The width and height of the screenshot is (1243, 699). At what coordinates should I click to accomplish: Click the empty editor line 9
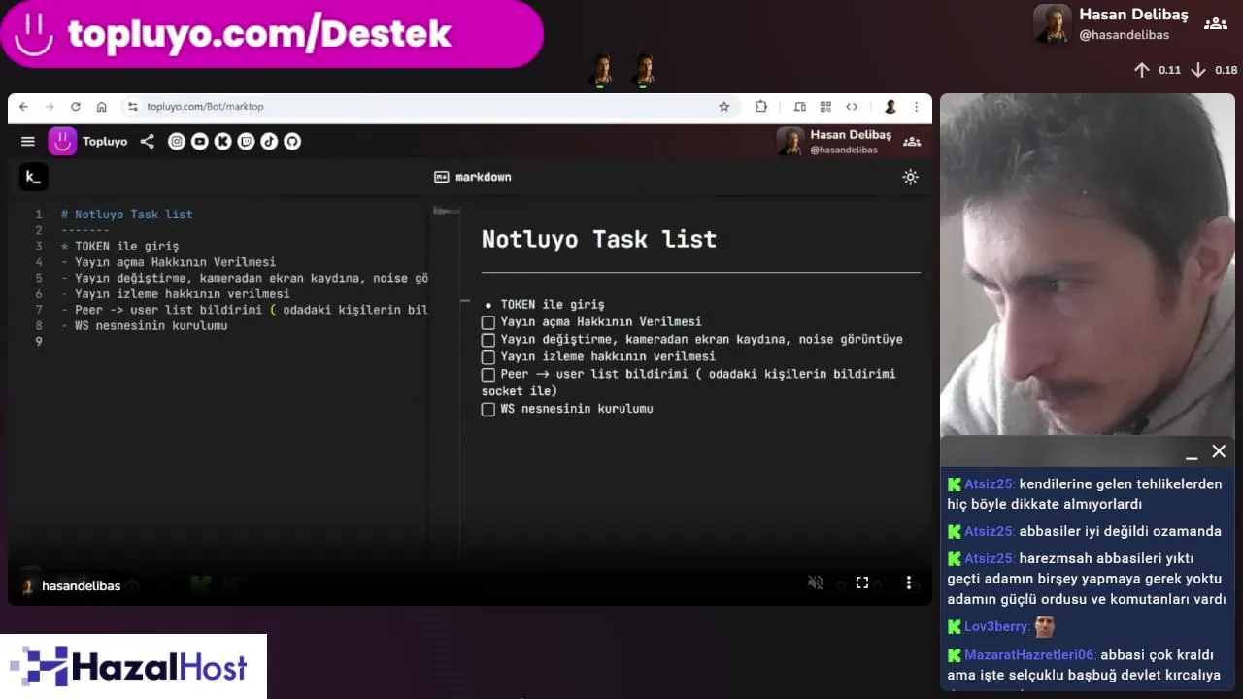click(x=243, y=342)
